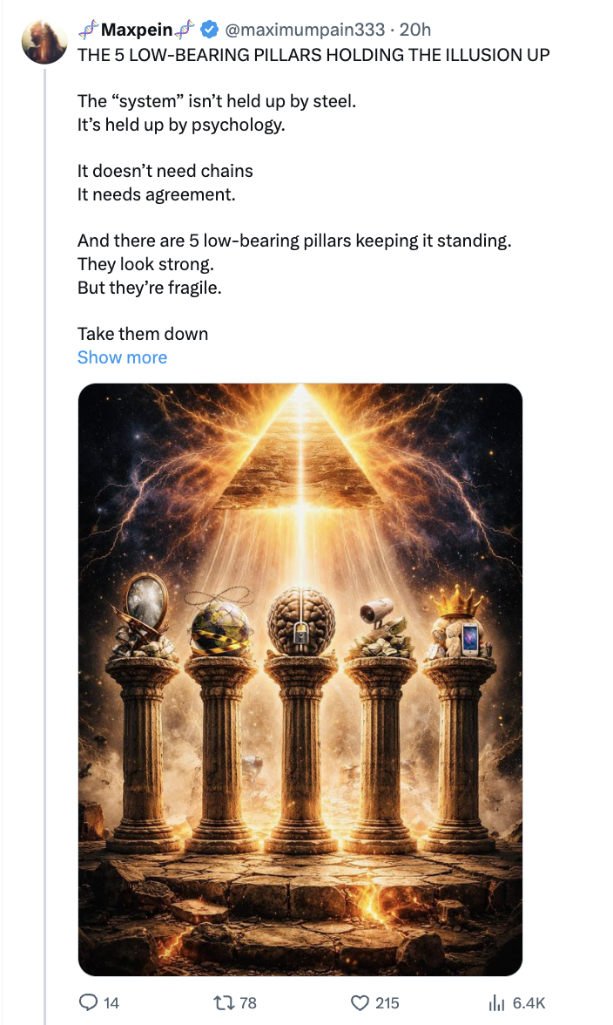Viewport: 613px width, 1025px height.
Task: Click the DNA emoji before Maxpein
Action: point(88,31)
